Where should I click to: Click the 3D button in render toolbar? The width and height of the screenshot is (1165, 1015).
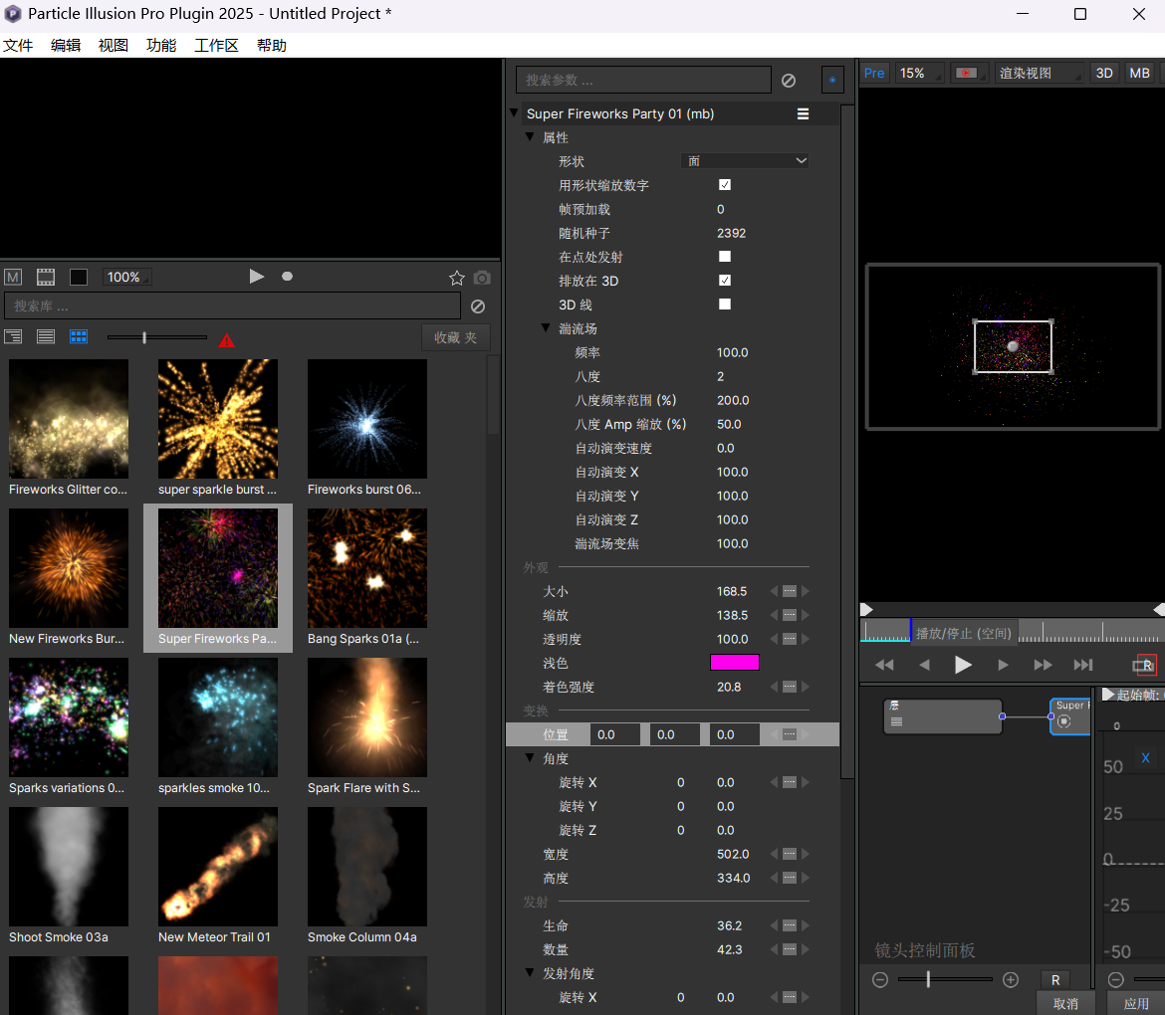coord(1103,73)
